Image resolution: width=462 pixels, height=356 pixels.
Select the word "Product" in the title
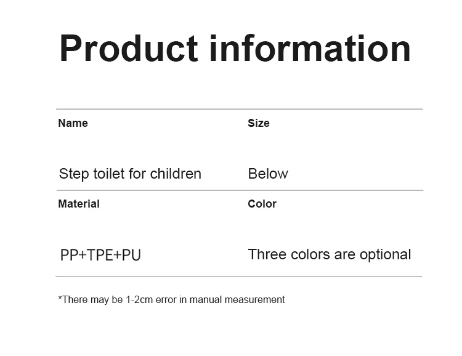[129, 49]
